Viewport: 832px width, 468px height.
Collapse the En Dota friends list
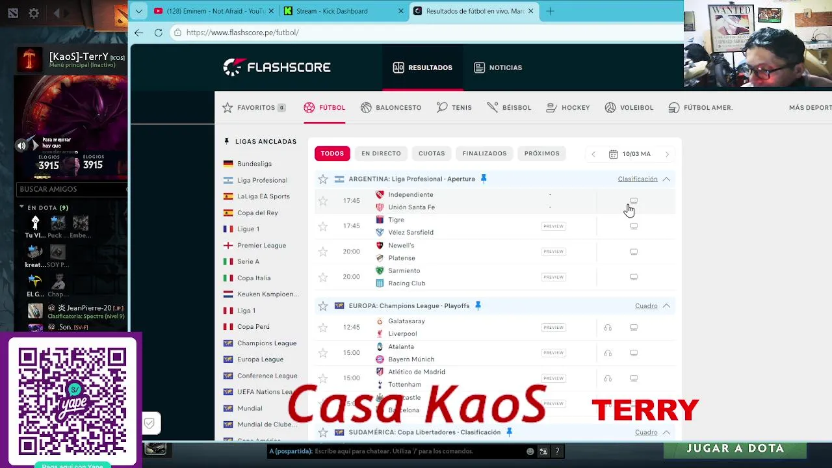21,207
